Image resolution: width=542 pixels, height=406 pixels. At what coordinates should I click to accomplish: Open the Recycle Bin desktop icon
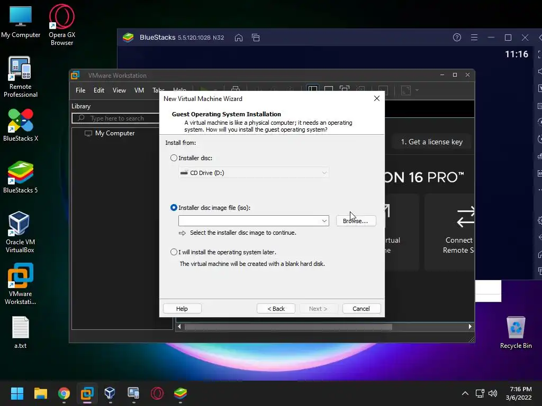tap(516, 333)
